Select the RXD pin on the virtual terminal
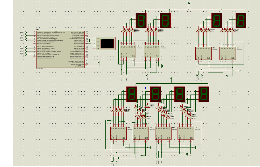Viewport: 260px width, 167px height. [x=98, y=39]
